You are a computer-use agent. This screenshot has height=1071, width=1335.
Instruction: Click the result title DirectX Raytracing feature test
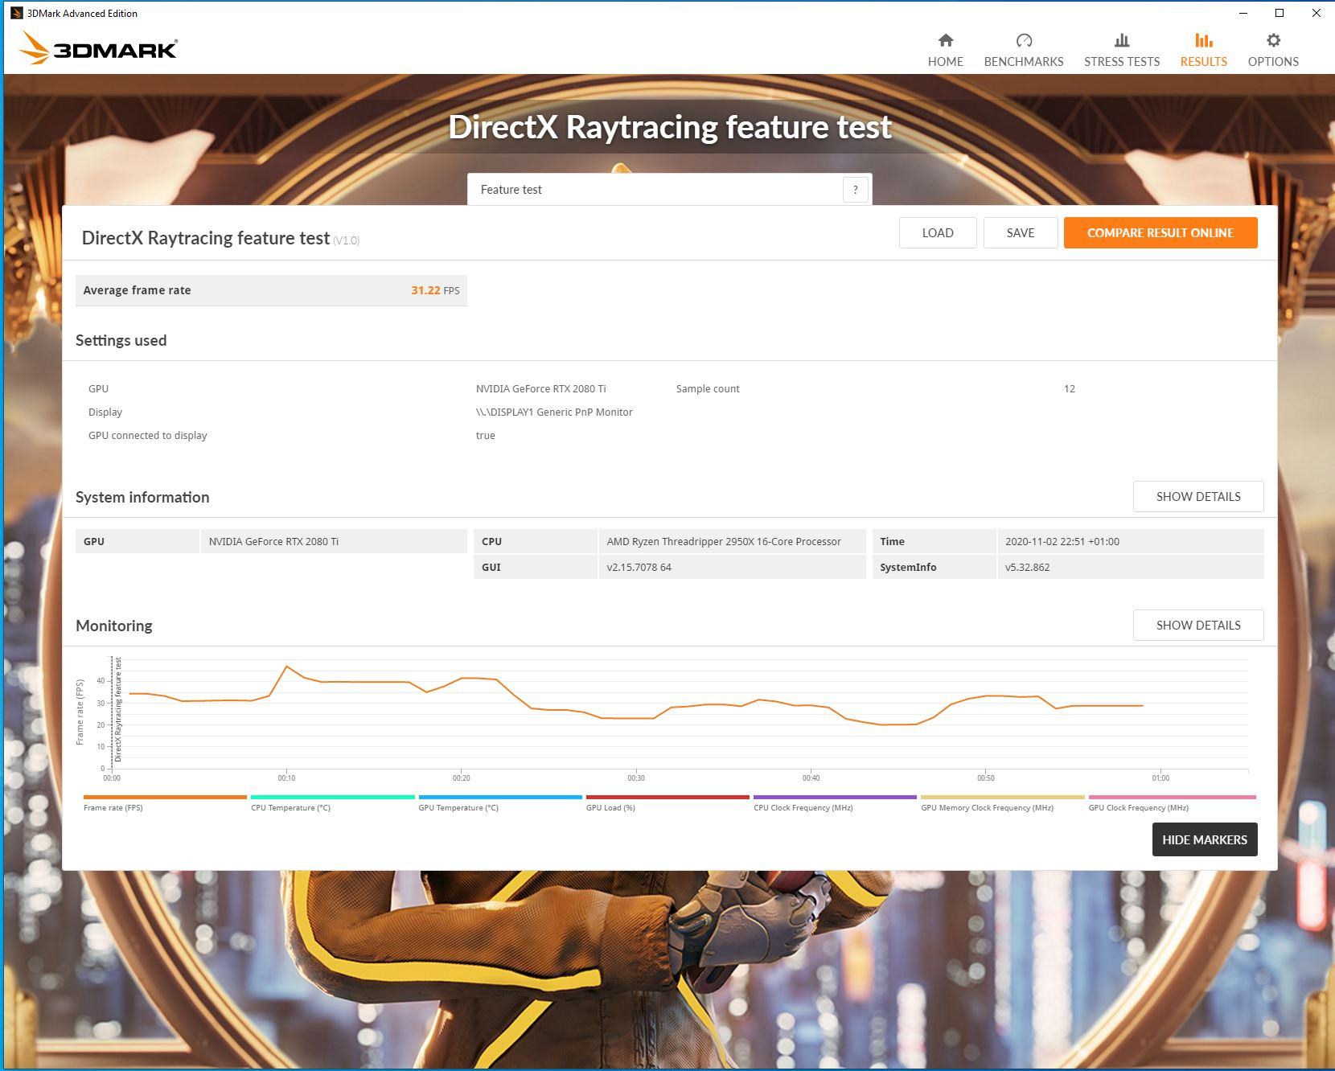[x=206, y=238]
